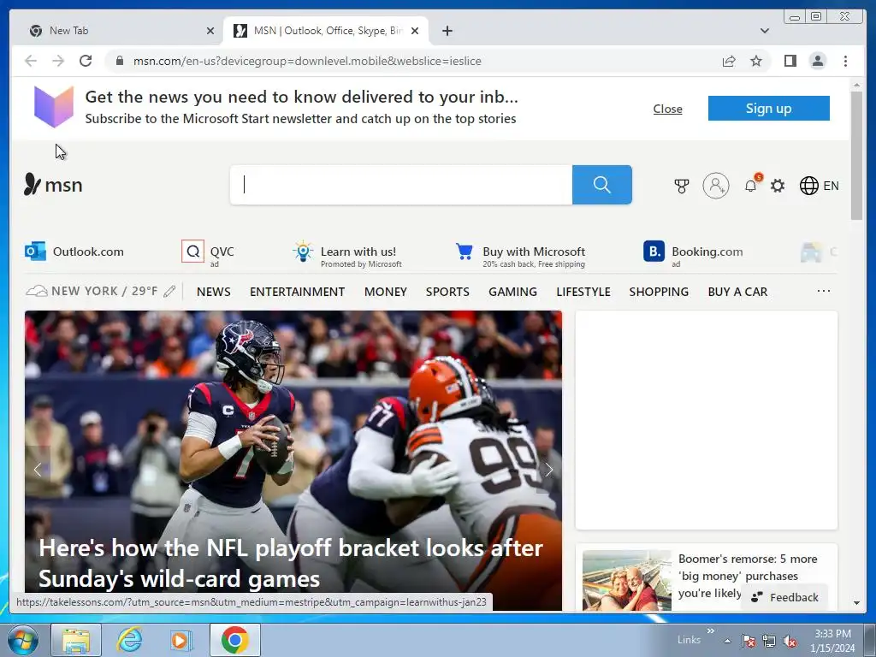Screen dimensions: 876x657
Task: Submit search with magnifier button
Action: click(601, 185)
